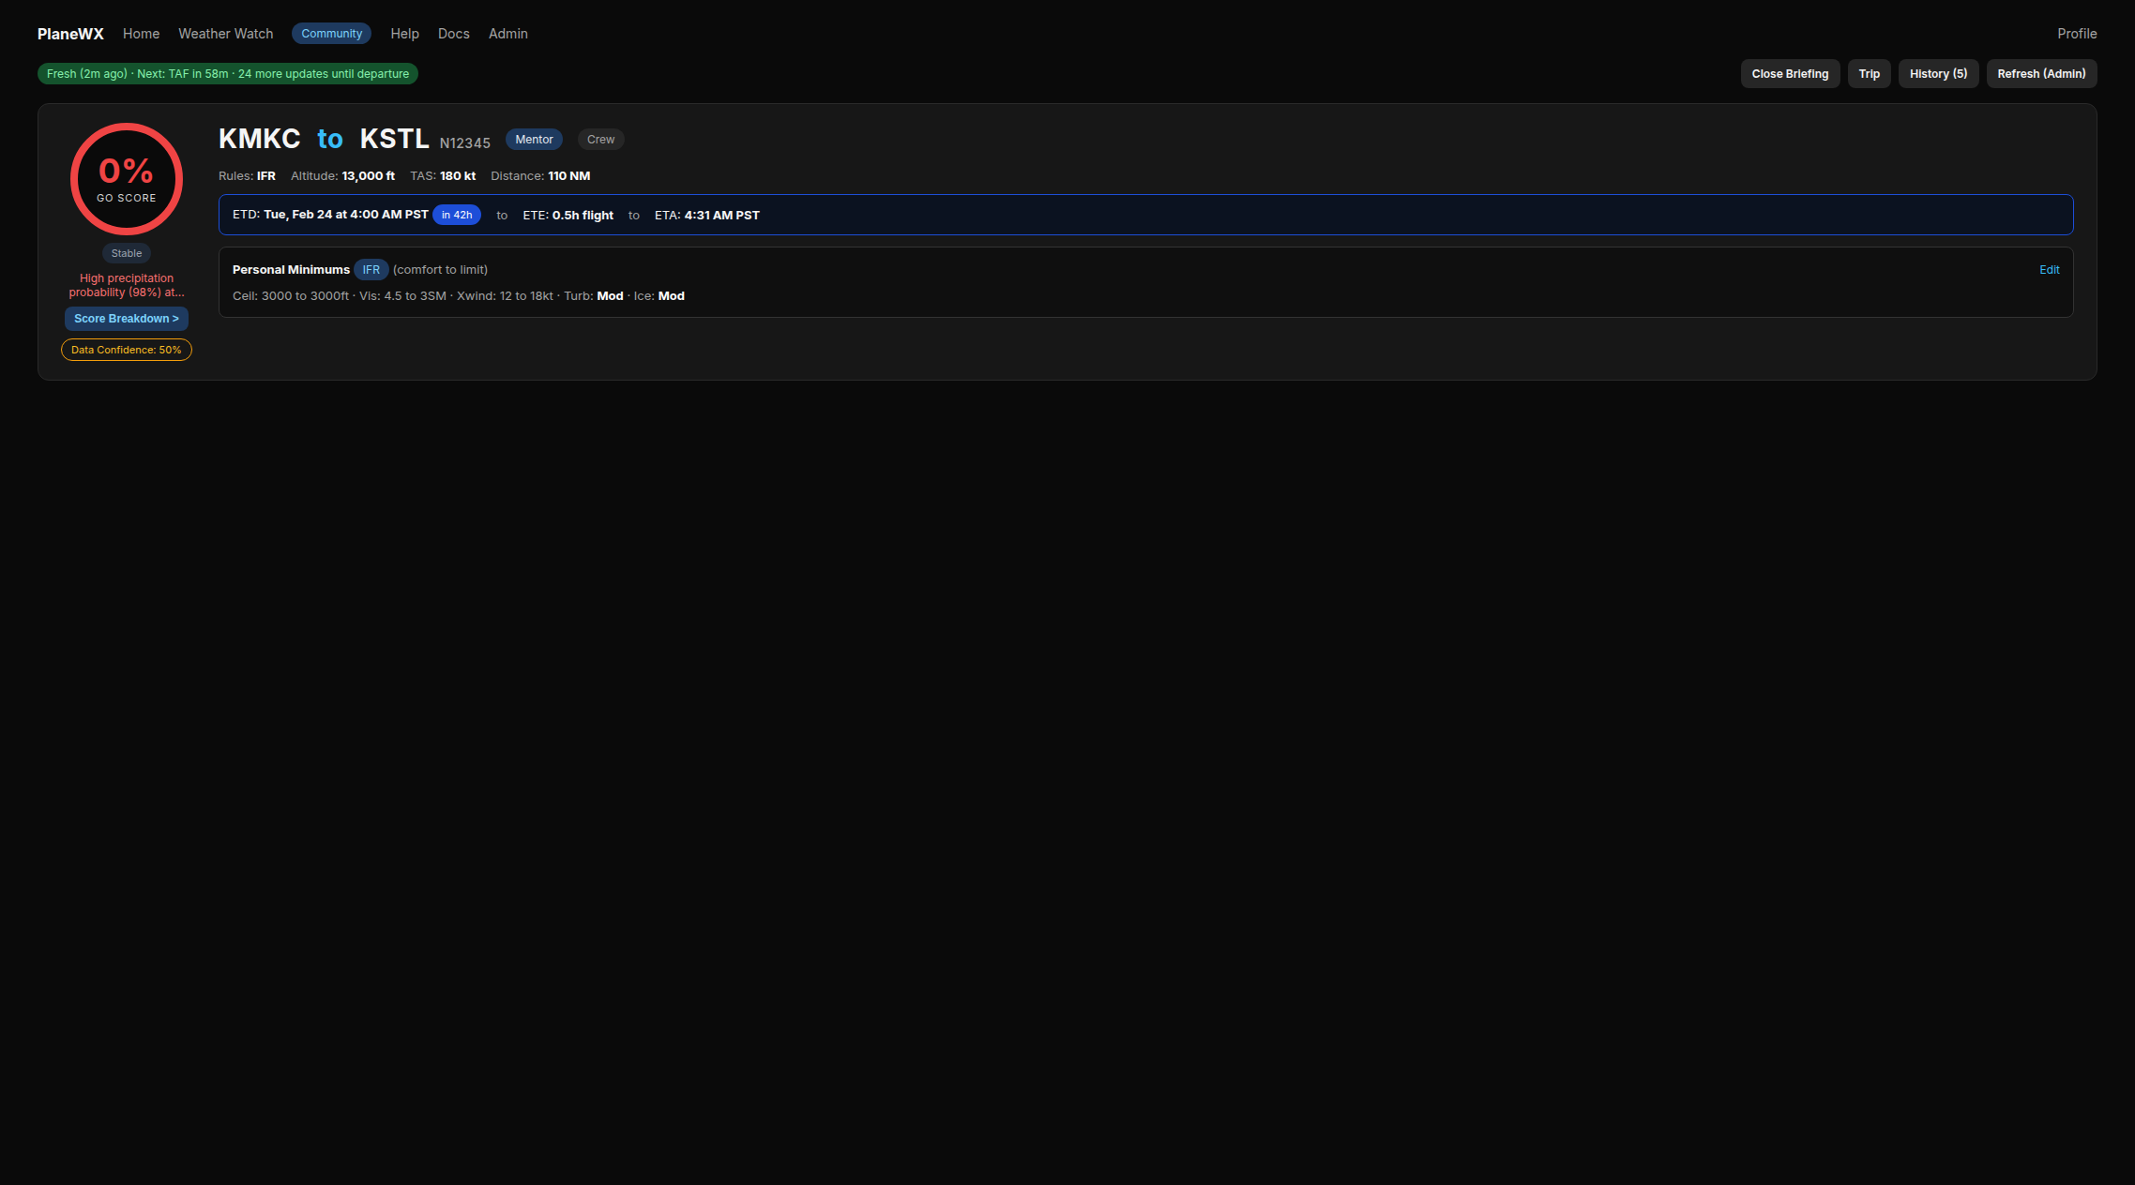Click the Close Briefing button
2135x1185 pixels.
(x=1790, y=74)
